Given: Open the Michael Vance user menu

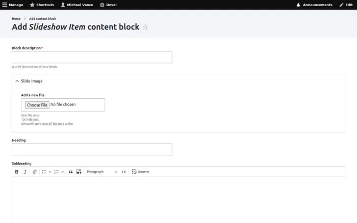Looking at the screenshot, I should pyautogui.click(x=77, y=5).
